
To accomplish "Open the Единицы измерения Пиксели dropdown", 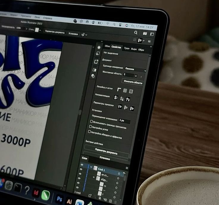I will pyautogui.click(x=135, y=69).
